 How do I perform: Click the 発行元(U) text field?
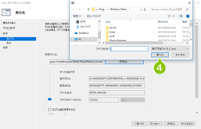point(117,79)
